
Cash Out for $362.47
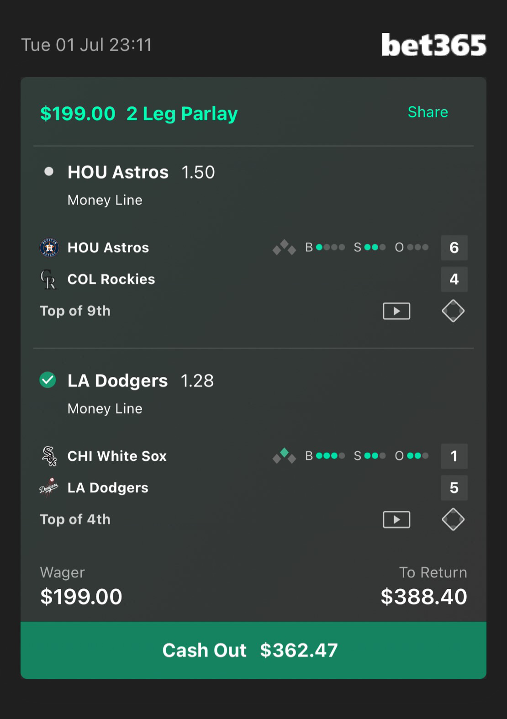coord(253,650)
